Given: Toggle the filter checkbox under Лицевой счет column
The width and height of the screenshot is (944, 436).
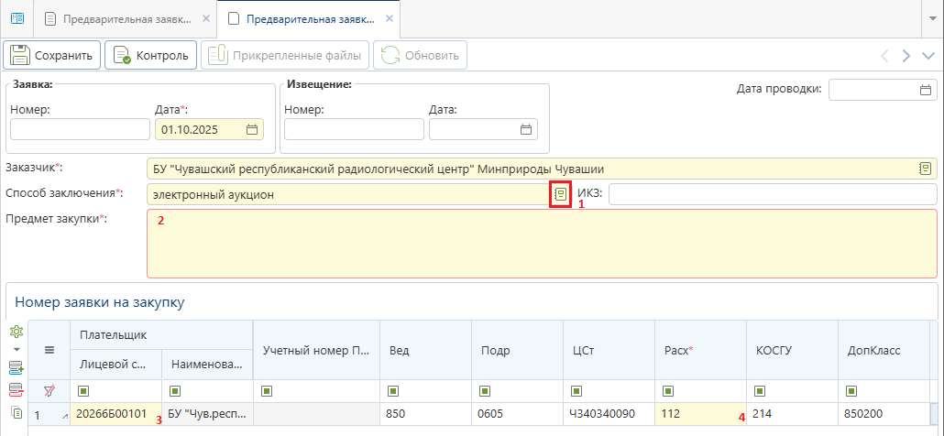Looking at the screenshot, I should coord(82,391).
